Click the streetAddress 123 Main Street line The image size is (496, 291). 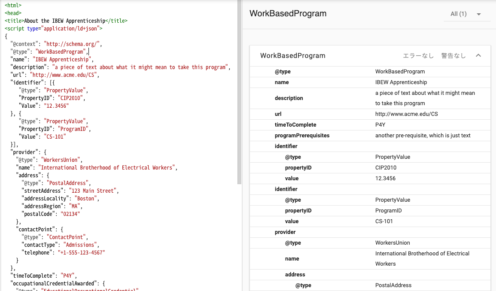click(x=70, y=191)
